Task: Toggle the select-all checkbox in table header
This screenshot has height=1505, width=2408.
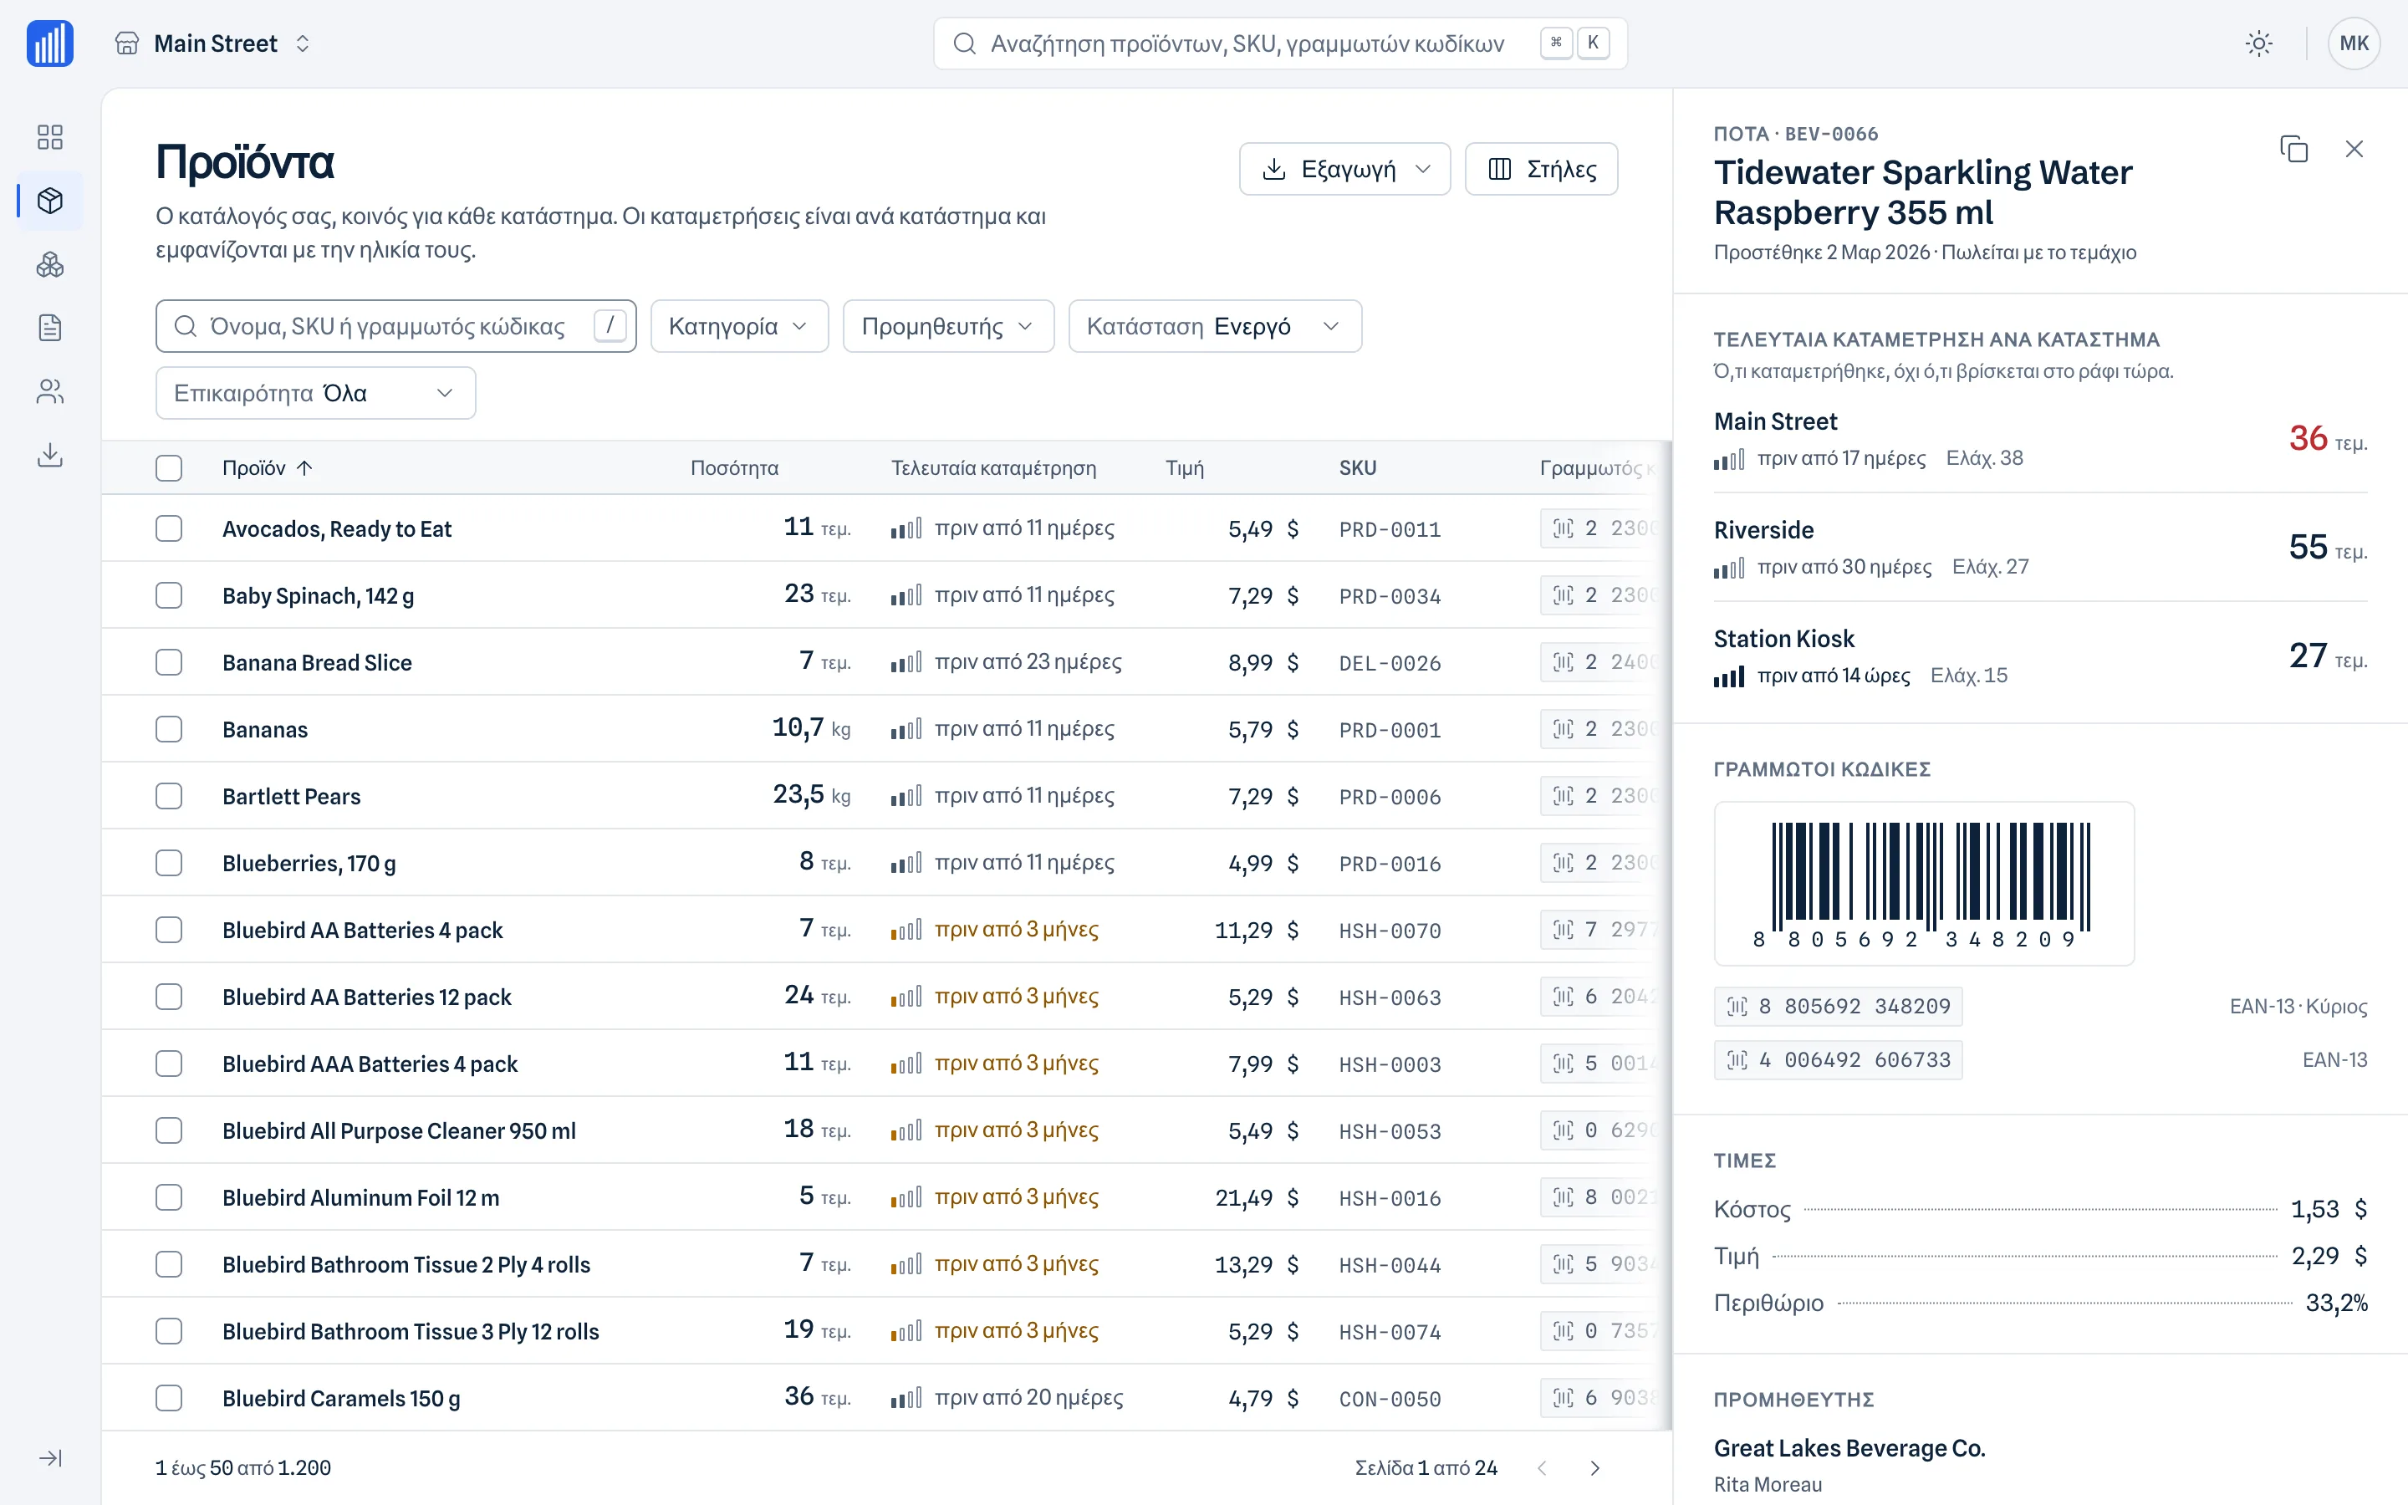Action: [169, 468]
